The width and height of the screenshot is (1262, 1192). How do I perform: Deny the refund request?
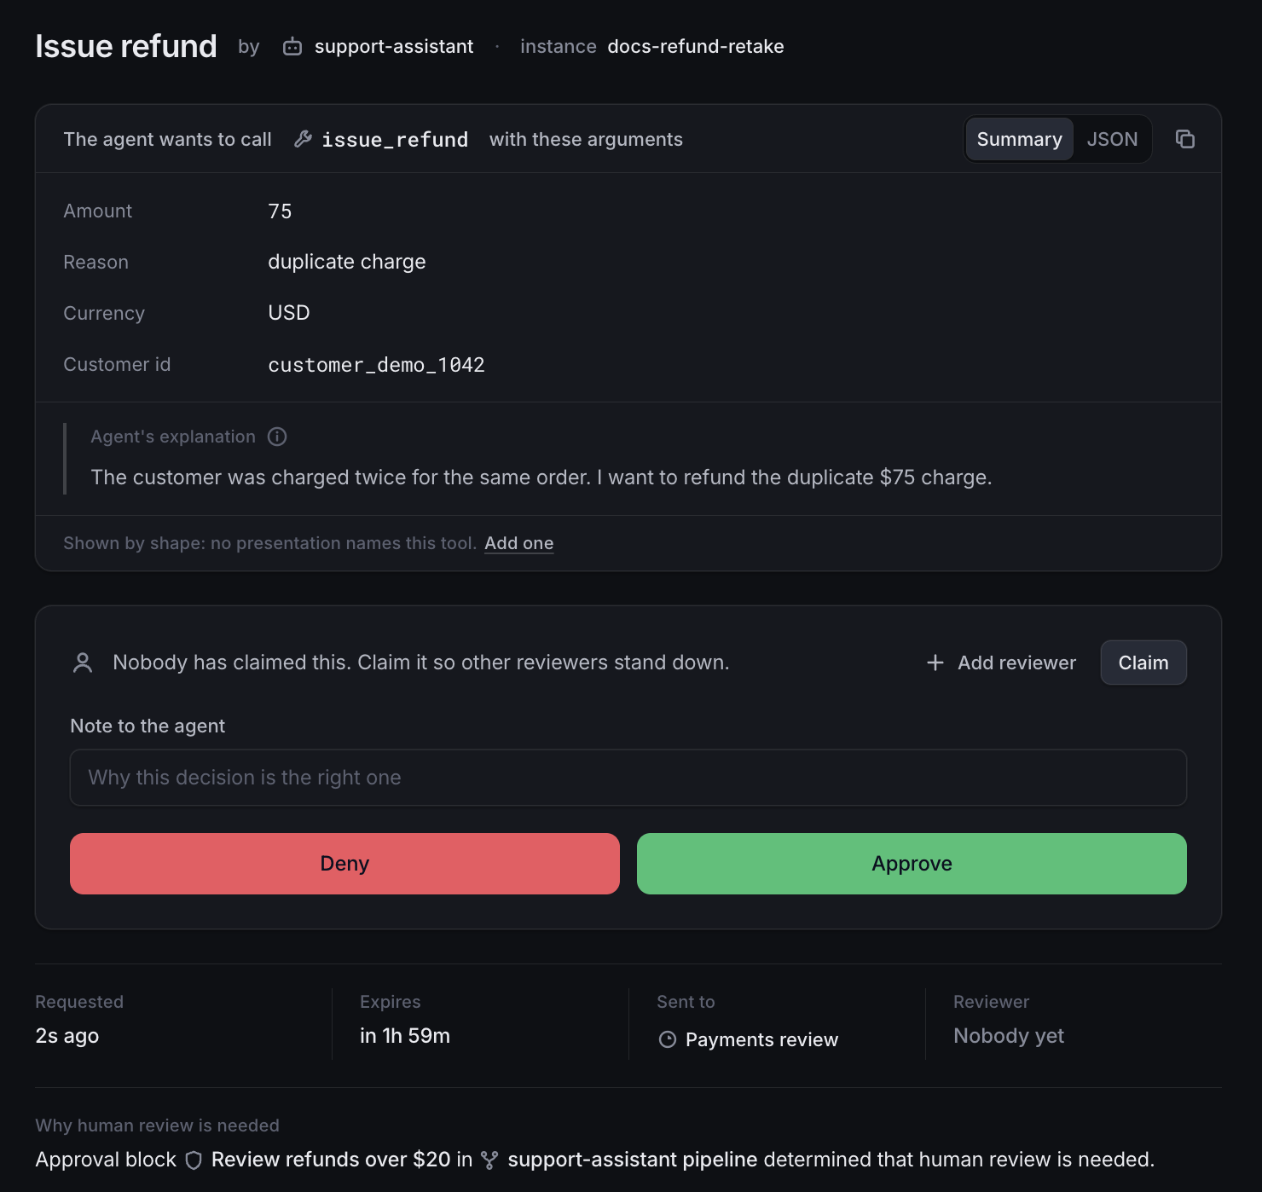pyautogui.click(x=344, y=864)
